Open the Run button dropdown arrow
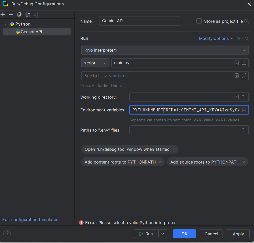The width and height of the screenshot is (254, 243). click(x=163, y=234)
